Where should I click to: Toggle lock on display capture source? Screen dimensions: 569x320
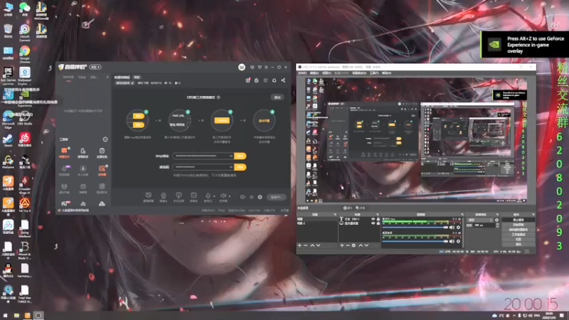coord(378,223)
